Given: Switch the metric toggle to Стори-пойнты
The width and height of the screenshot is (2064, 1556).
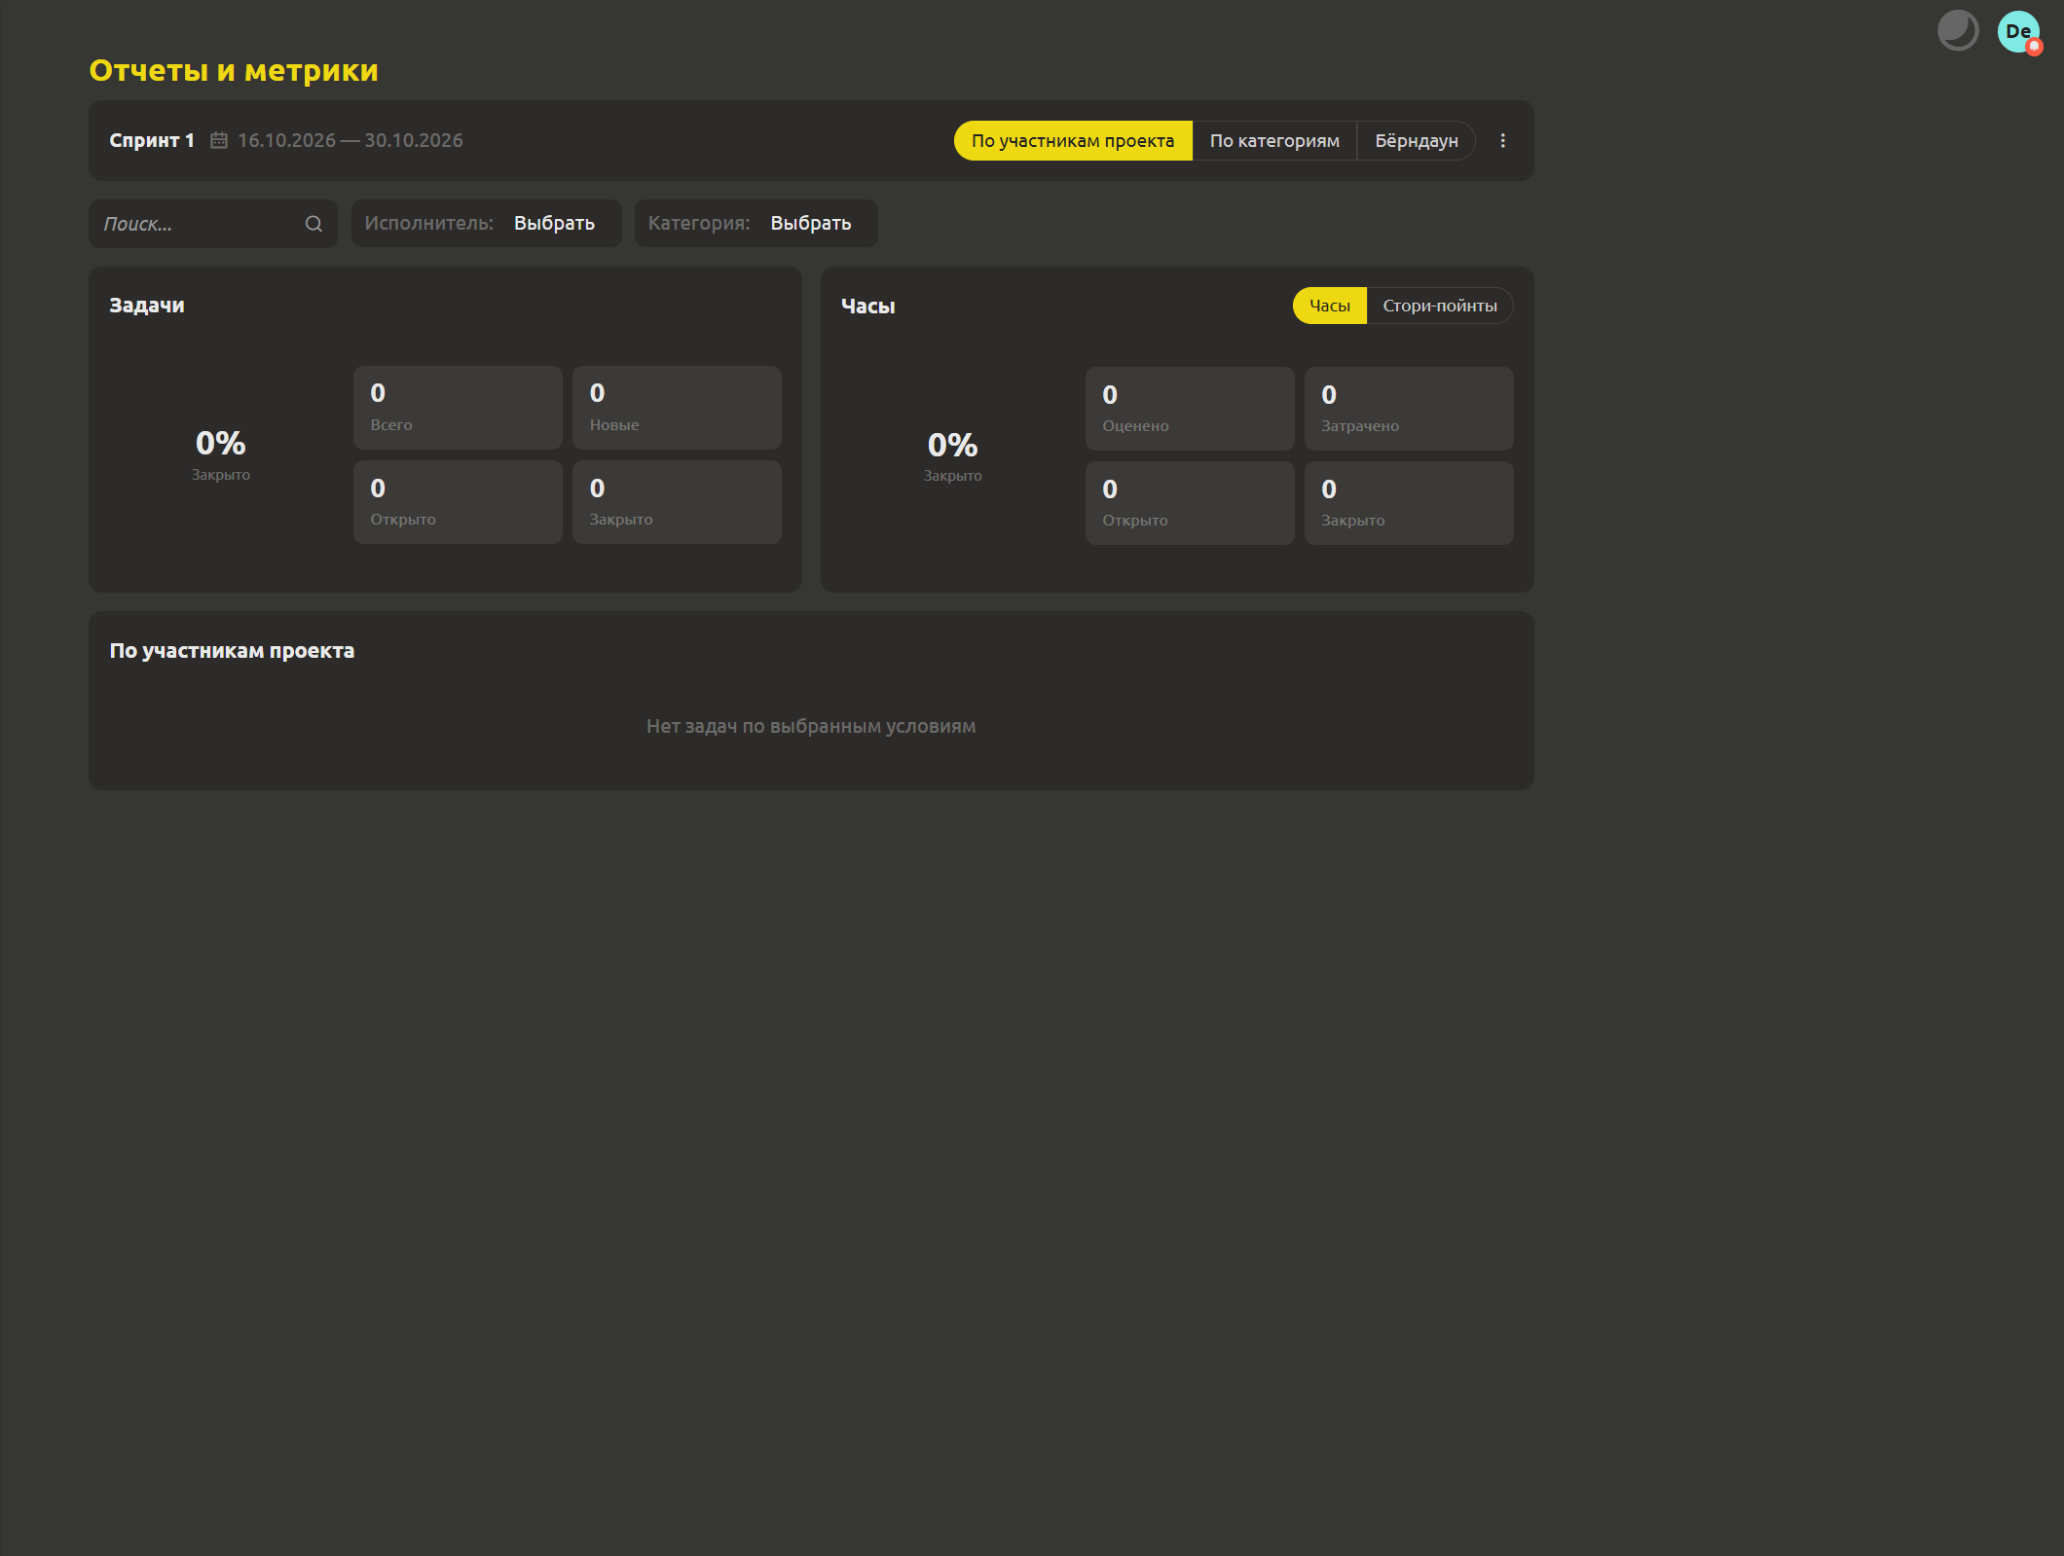Looking at the screenshot, I should tap(1440, 306).
